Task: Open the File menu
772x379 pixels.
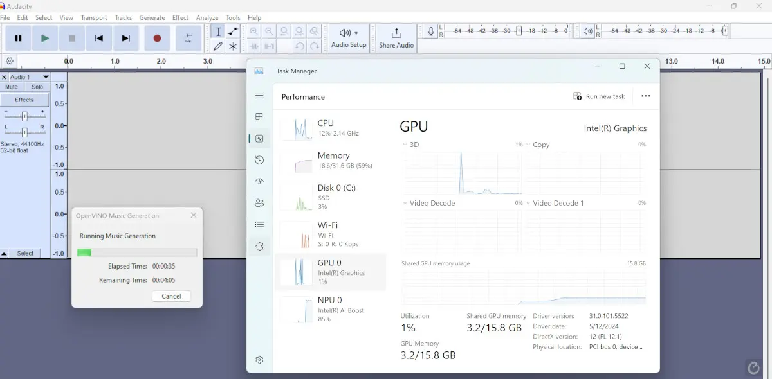Action: pyautogui.click(x=5, y=17)
